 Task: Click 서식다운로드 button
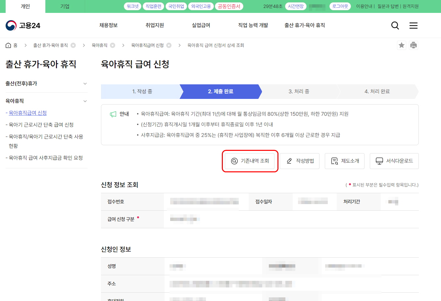pos(394,161)
